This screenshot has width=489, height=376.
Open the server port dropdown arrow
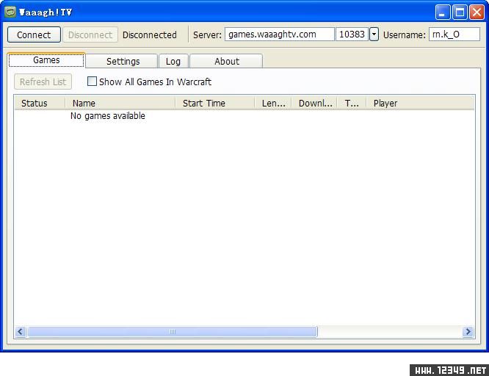(374, 35)
